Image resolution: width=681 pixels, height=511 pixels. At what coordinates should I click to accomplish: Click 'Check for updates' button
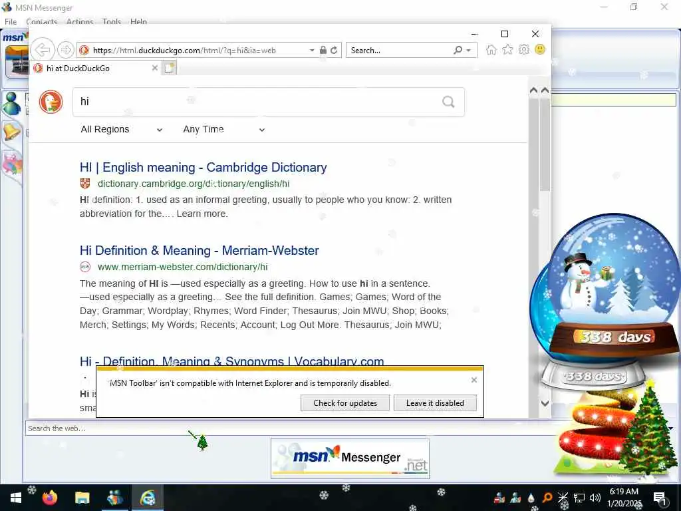coord(345,403)
